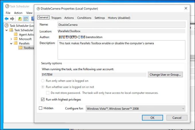Viewport: 195px width, 130px height.
Task: Click the Microsoft folder icon
Action: click(x=16, y=39)
